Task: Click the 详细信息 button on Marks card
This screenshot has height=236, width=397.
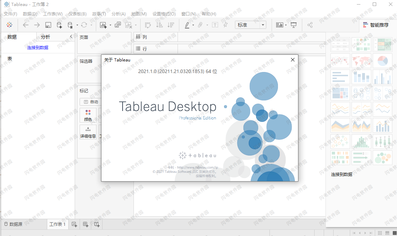Action: point(88,132)
